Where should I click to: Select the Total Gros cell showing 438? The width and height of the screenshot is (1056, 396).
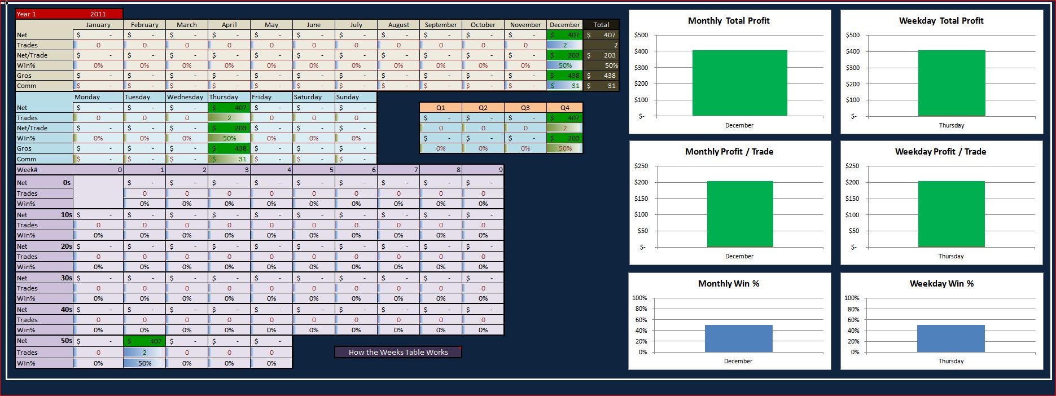click(601, 76)
